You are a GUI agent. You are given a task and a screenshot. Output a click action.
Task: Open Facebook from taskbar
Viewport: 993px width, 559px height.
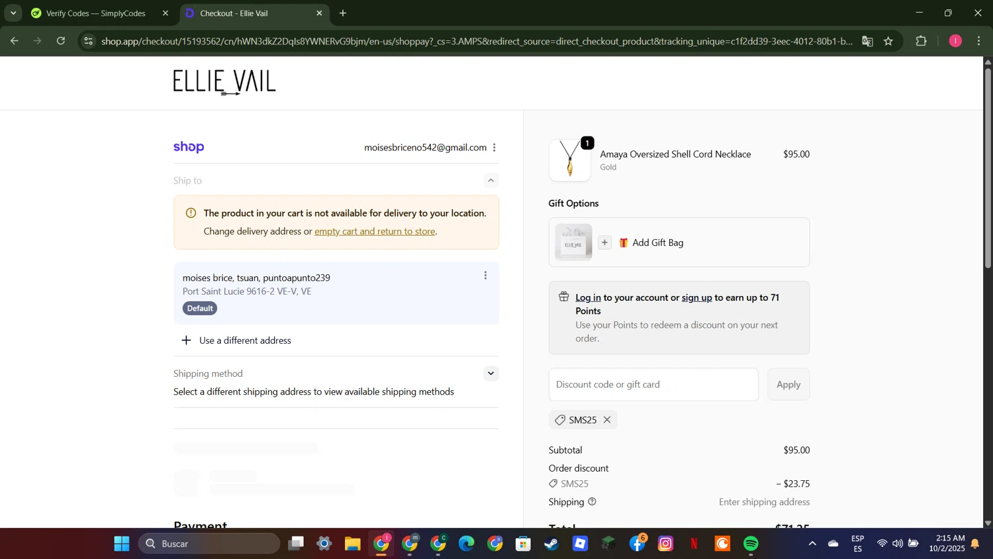(638, 544)
